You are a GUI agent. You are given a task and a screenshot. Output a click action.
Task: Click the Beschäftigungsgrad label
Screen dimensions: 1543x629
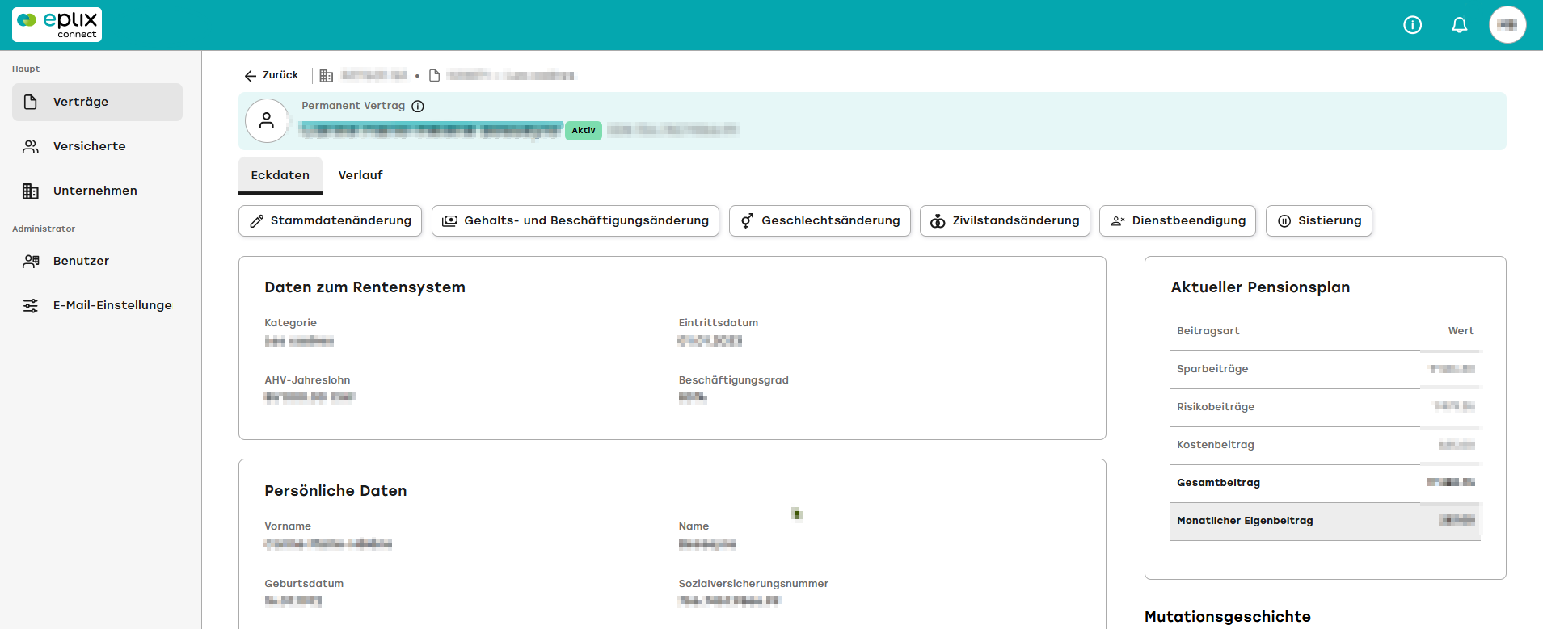point(734,380)
